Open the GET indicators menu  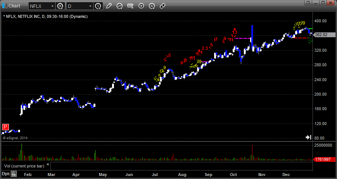click(130, 6)
